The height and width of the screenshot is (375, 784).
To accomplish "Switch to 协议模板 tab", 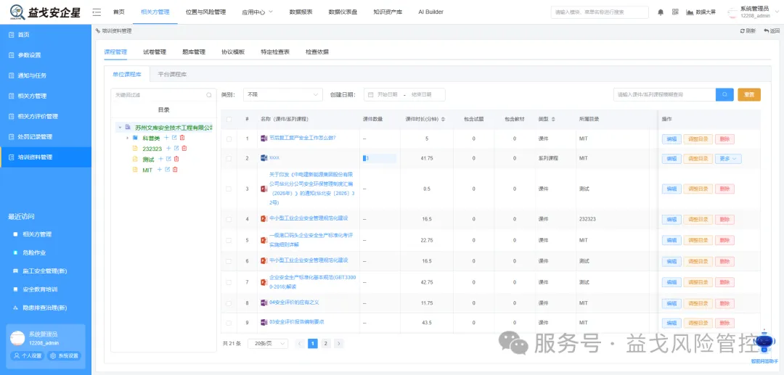I will click(x=233, y=52).
